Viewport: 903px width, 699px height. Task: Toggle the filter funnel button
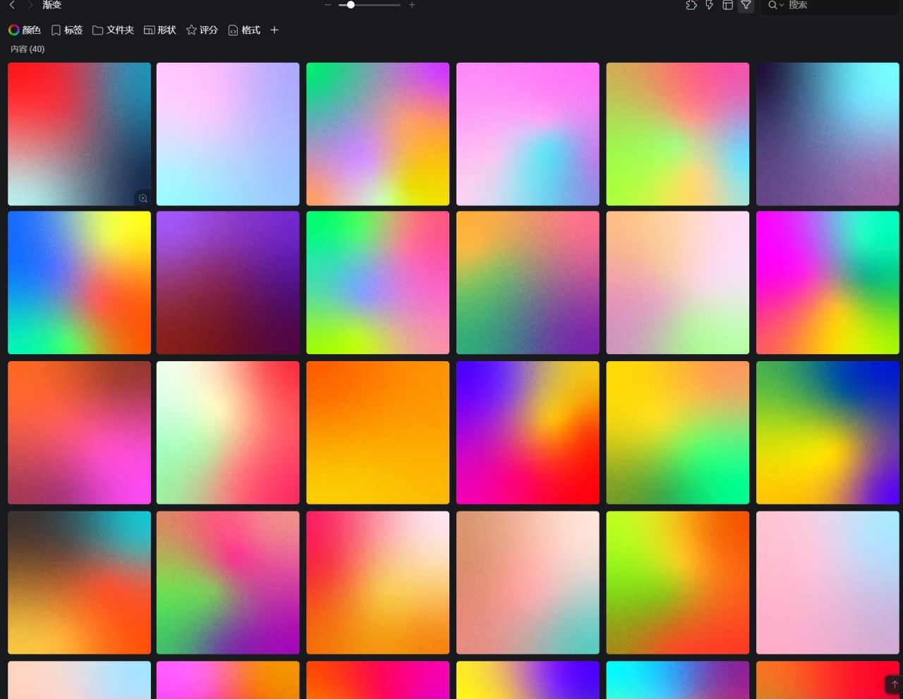[746, 5]
